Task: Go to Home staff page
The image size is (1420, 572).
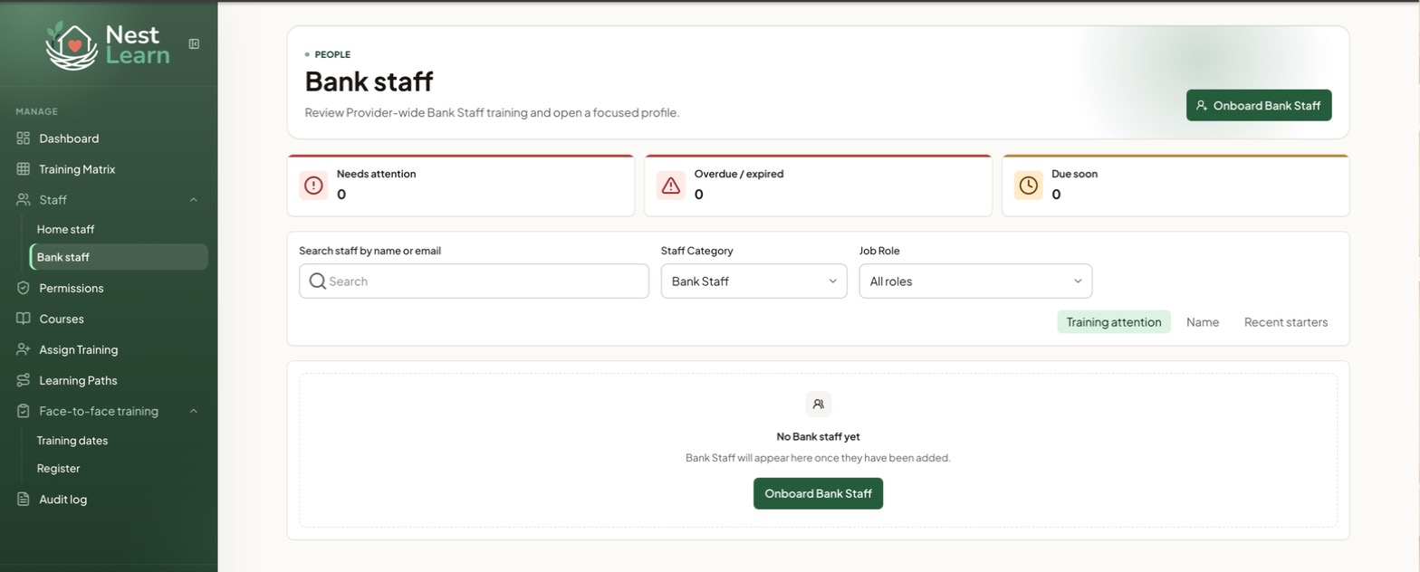Action: [119, 229]
